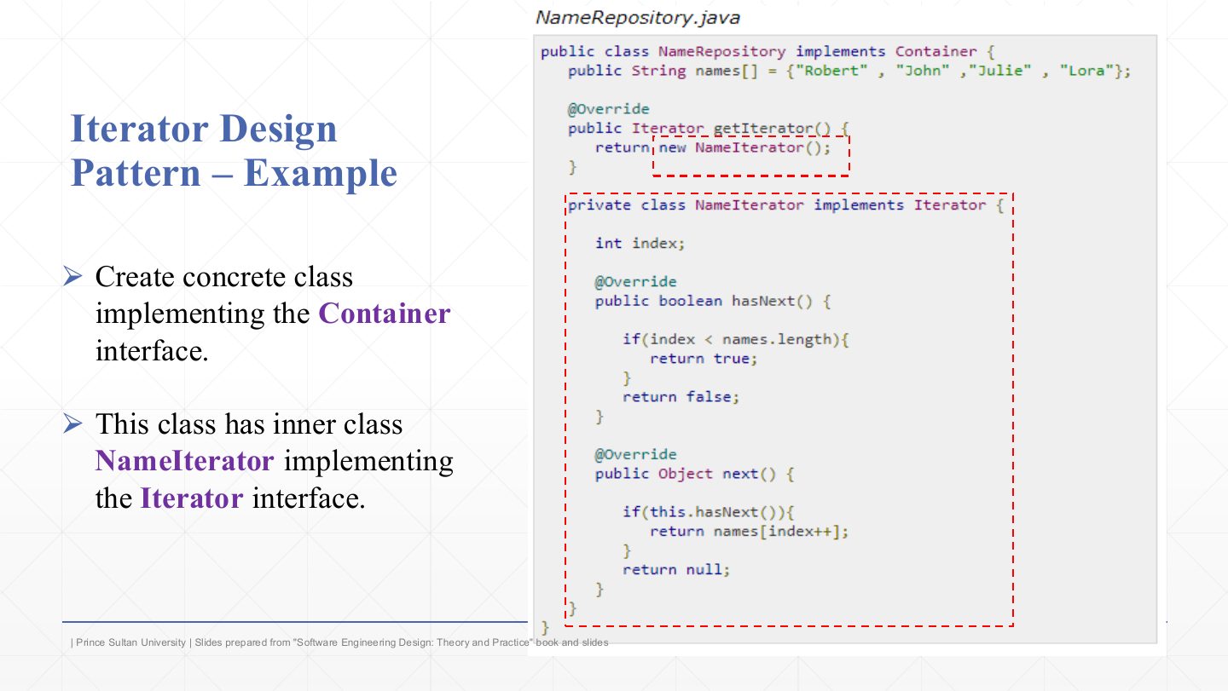The image size is (1228, 691).
Task: Click the purple word "NameIterator" in second bullet
Action: coord(184,461)
